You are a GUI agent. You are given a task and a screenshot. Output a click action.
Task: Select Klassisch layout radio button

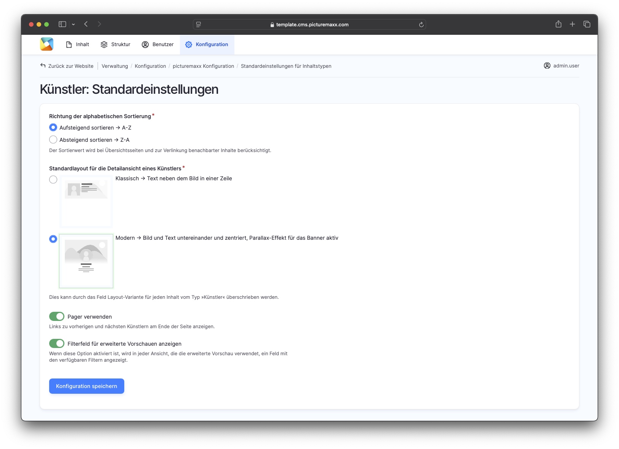53,180
